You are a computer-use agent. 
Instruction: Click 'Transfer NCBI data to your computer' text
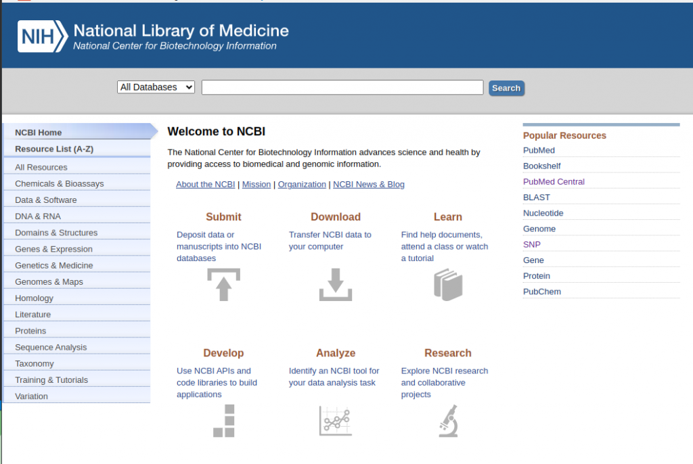pos(330,240)
